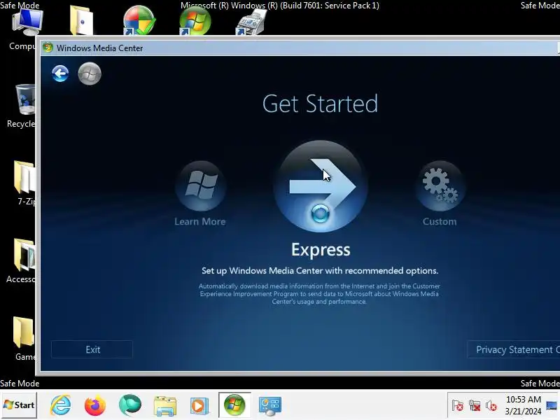The height and width of the screenshot is (420, 560).
Task: Click the Get Started title
Action: pos(320,104)
